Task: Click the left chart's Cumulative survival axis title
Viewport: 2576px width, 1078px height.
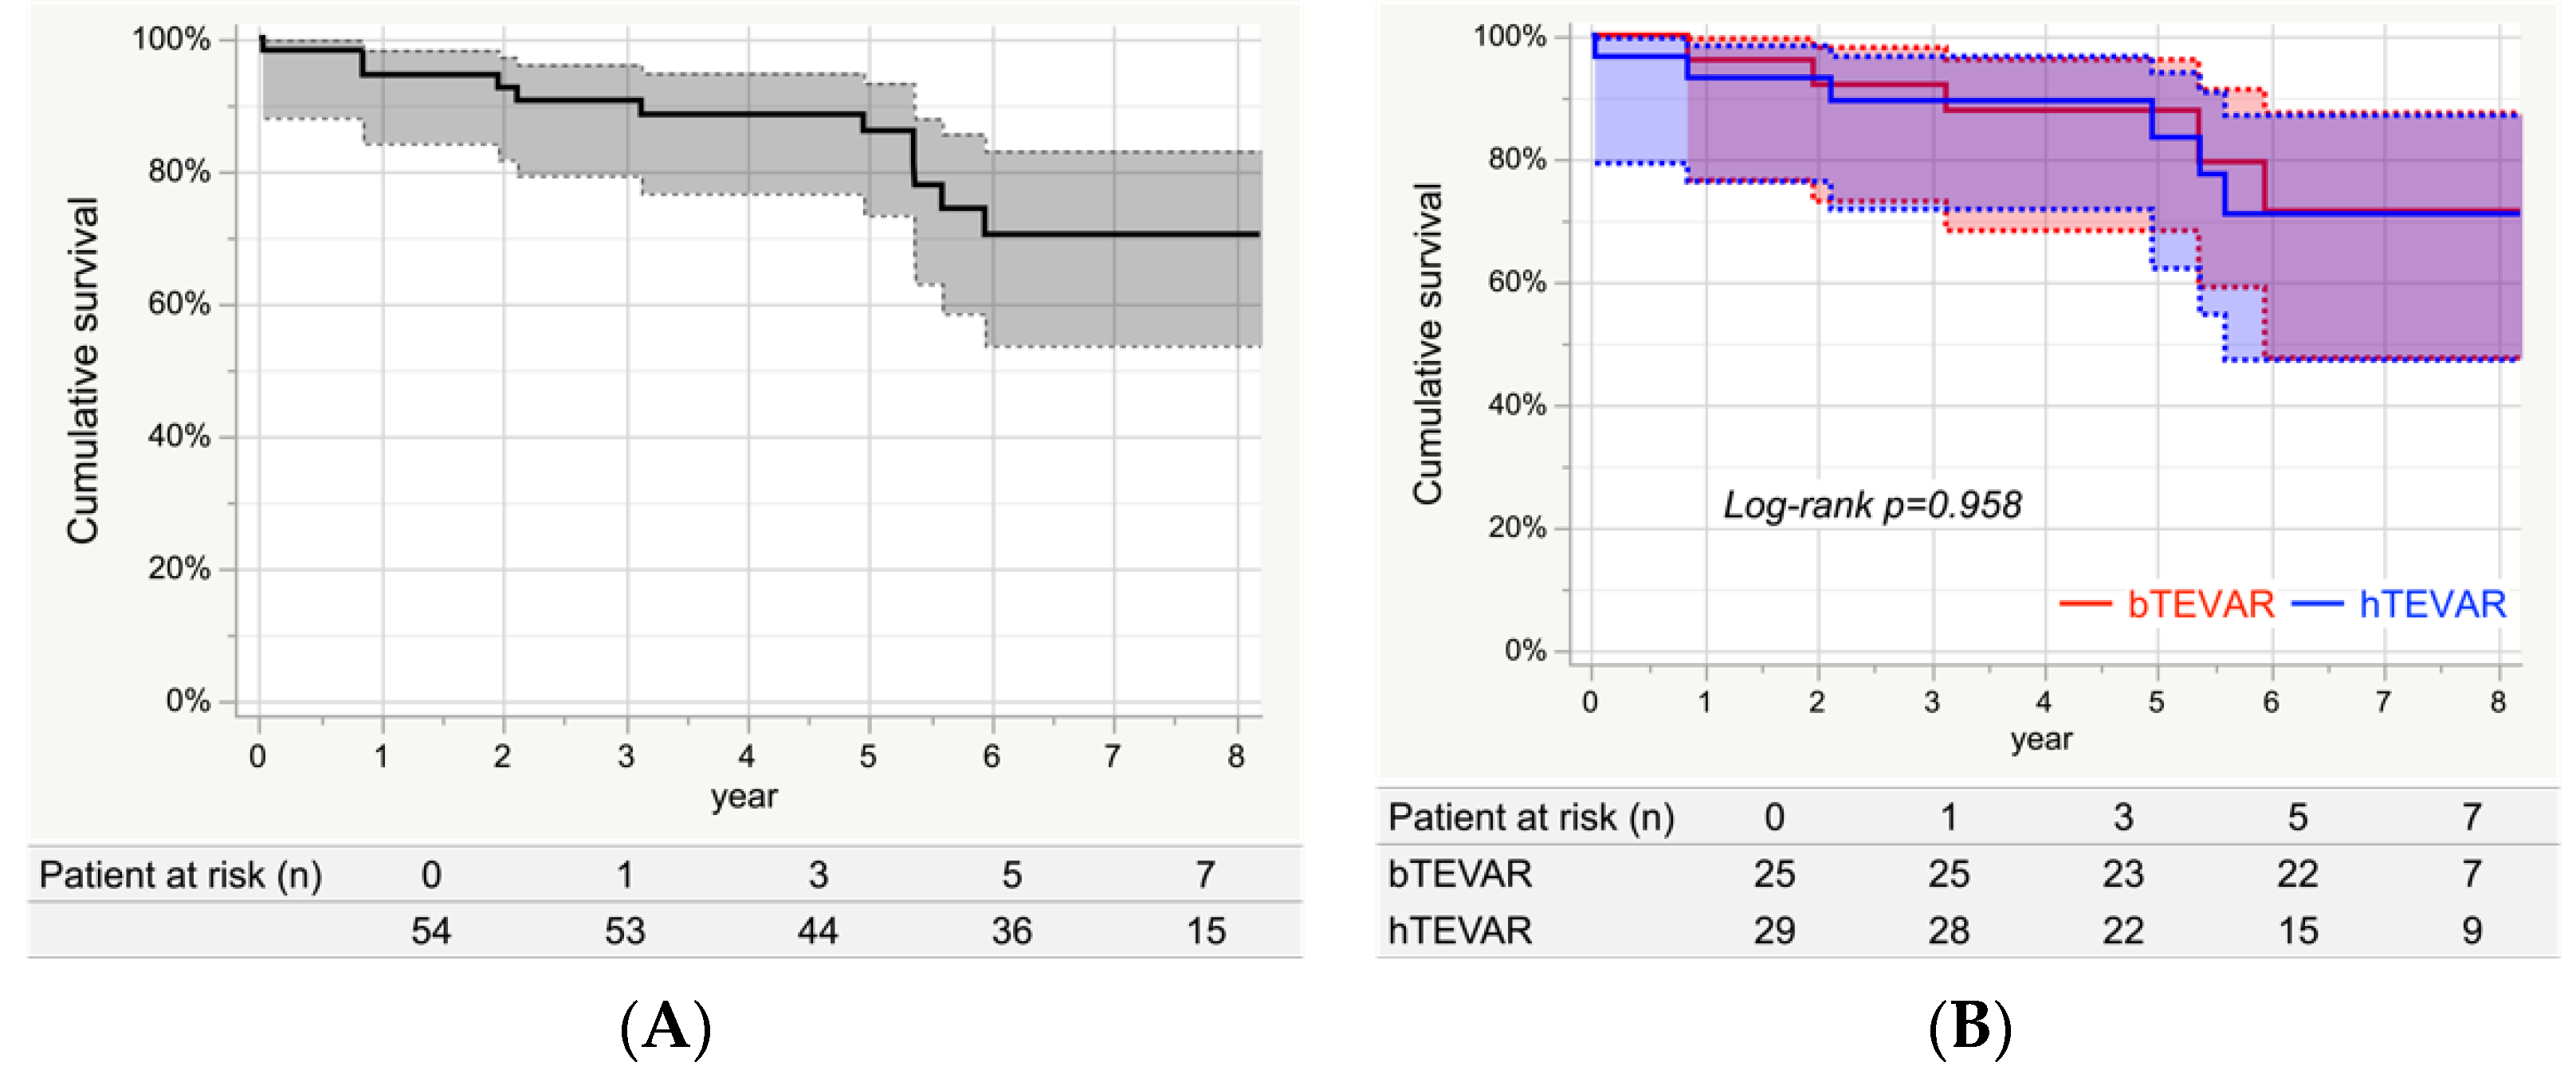Action: [x=83, y=370]
